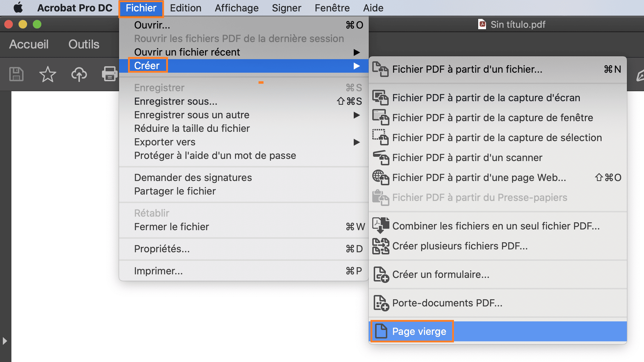Image resolution: width=644 pixels, height=362 pixels.
Task: Click the PDF document icon beside Sin título.pdf
Action: pyautogui.click(x=482, y=24)
